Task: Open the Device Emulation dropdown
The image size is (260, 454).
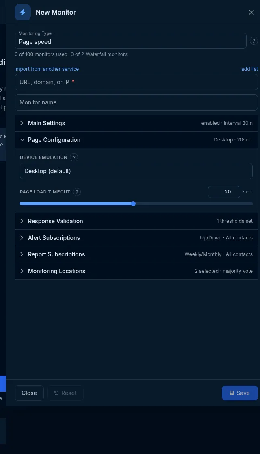Action: 136,171
